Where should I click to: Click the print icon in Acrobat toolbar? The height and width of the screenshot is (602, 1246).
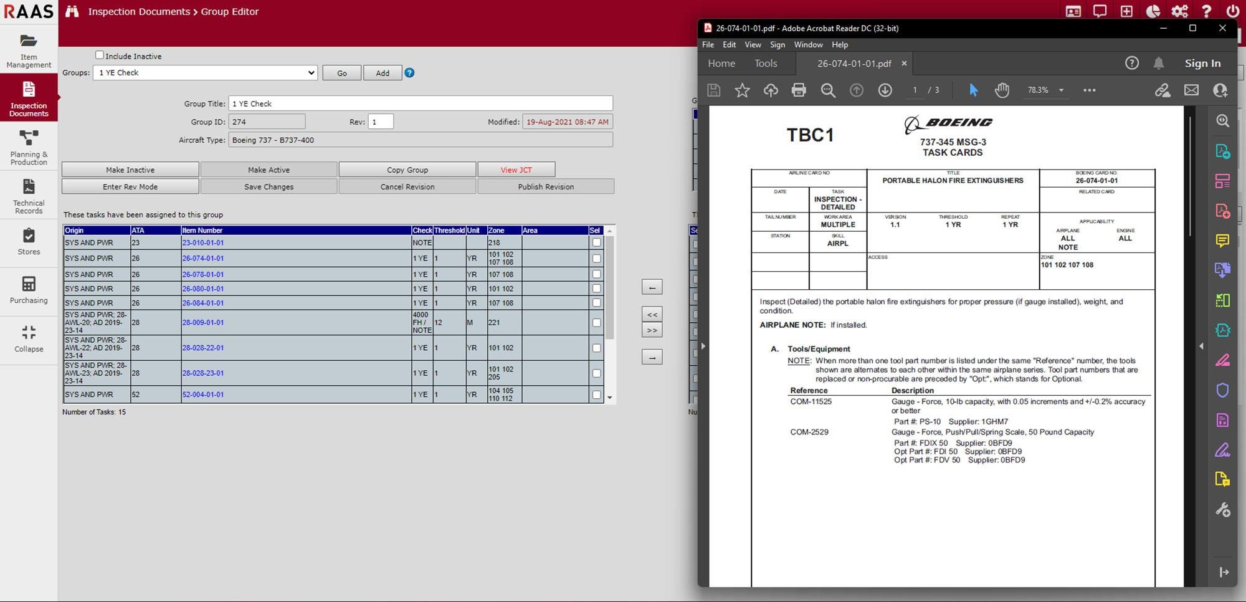click(799, 90)
